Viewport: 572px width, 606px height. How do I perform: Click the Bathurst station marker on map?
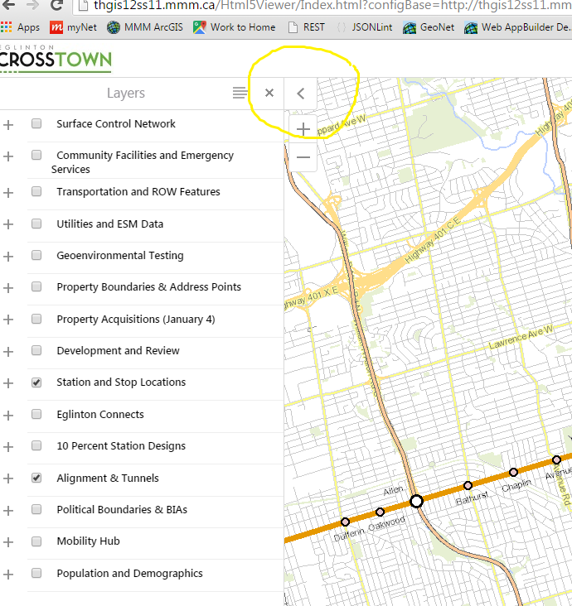point(468,485)
